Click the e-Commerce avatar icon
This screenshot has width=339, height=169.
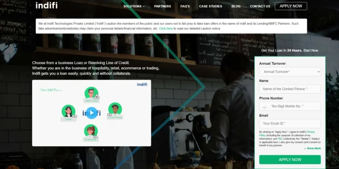point(115,109)
